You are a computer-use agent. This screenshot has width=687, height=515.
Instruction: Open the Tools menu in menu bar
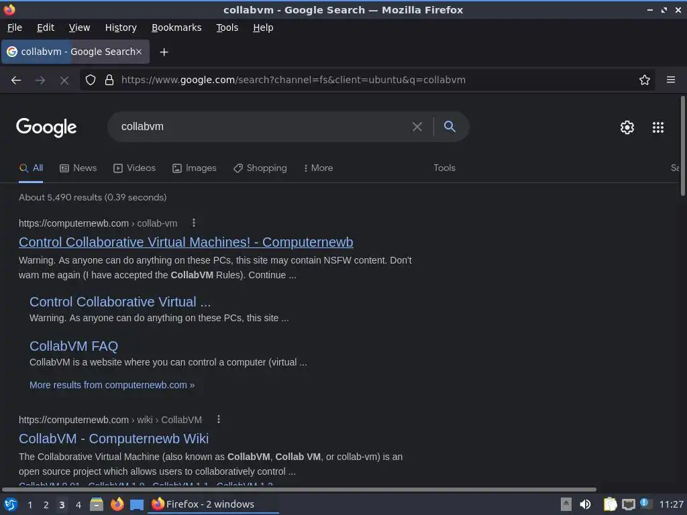pyautogui.click(x=227, y=27)
